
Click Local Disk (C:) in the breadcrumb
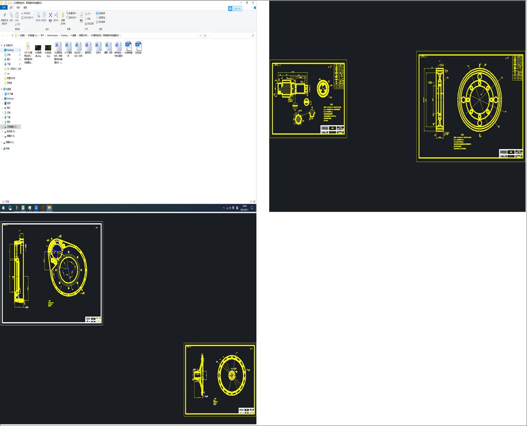click(x=33, y=35)
